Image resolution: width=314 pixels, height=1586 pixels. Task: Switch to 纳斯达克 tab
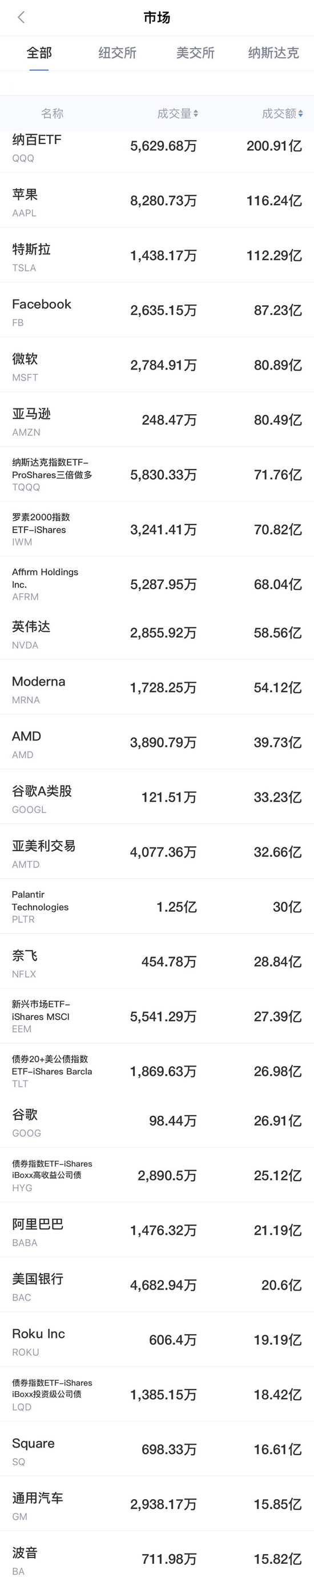(273, 53)
